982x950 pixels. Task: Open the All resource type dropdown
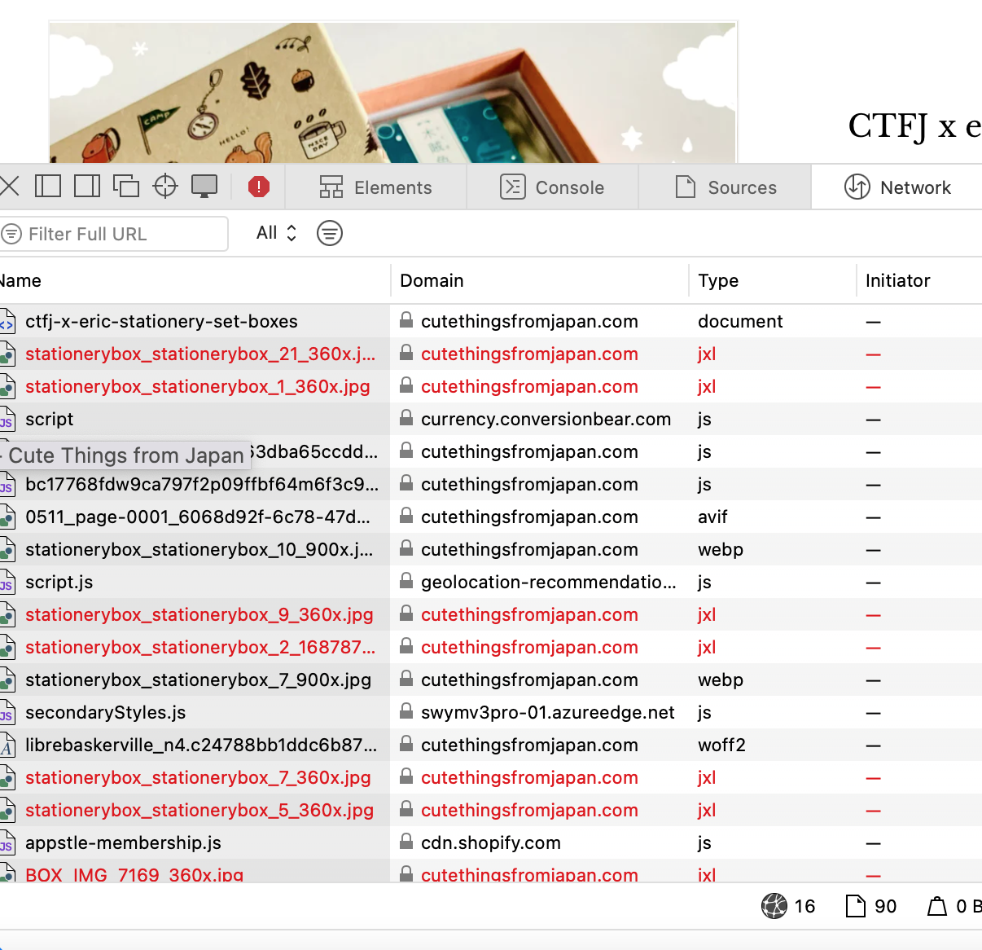pyautogui.click(x=276, y=234)
